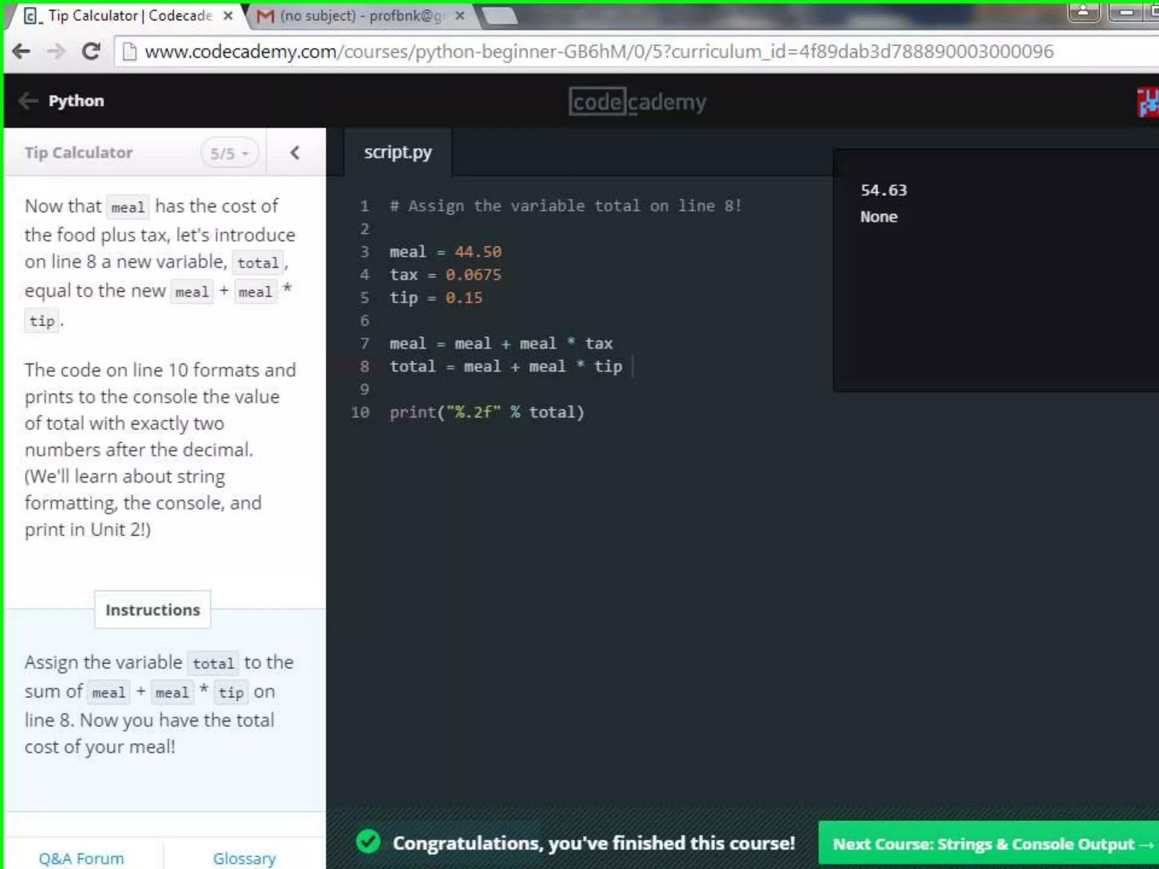Viewport: 1159px width, 869px height.
Task: Open the Q&A Forum link
Action: point(81,858)
